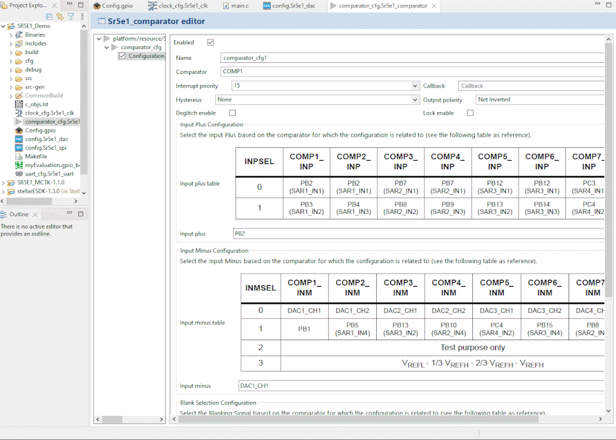Collapse the platform:/resource tree node
The image size is (616, 440).
pyautogui.click(x=99, y=38)
